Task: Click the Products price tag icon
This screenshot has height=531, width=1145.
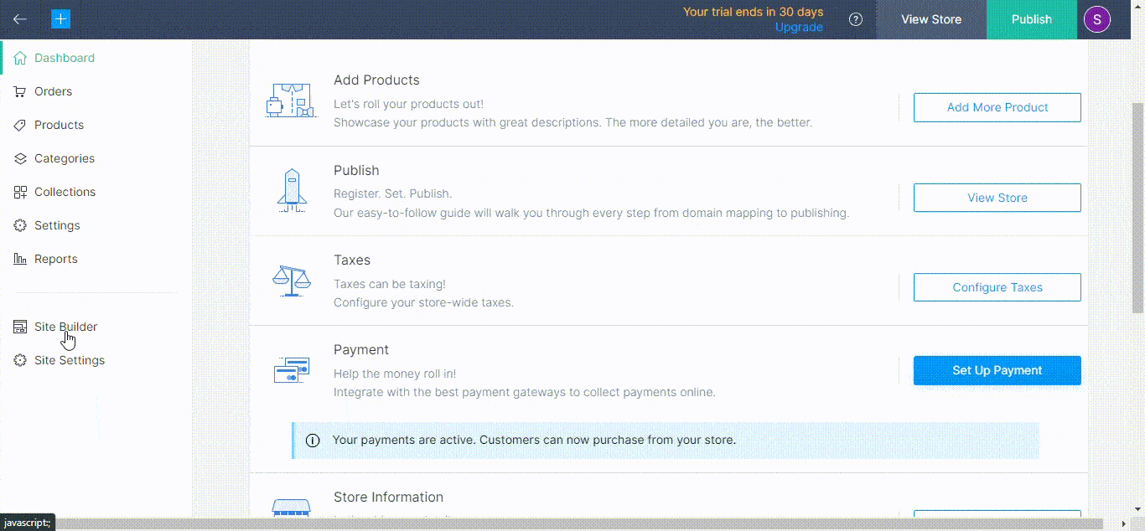Action: pos(20,125)
